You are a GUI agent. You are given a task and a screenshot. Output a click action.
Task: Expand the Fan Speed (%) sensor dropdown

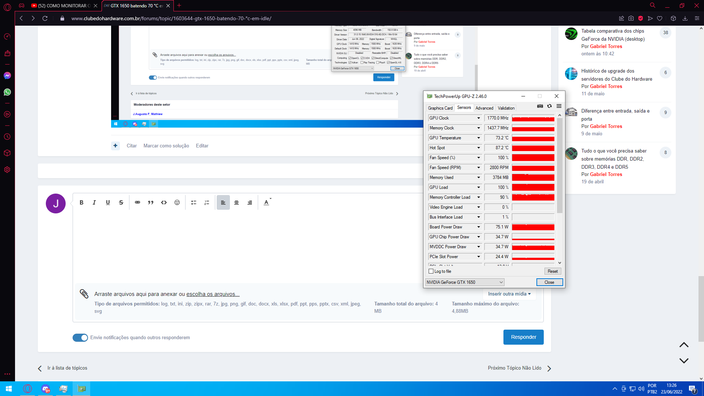pos(478,158)
